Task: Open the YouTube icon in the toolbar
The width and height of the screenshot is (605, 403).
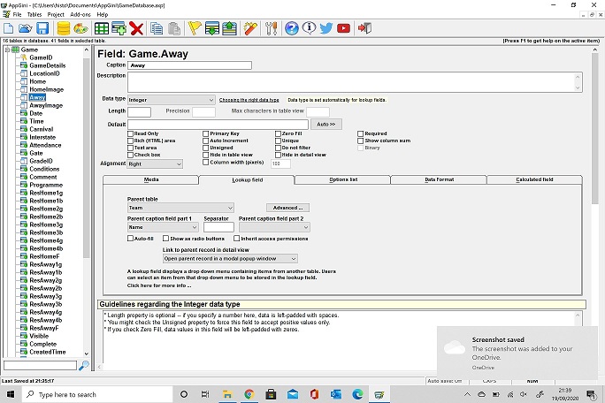Action: 343,28
